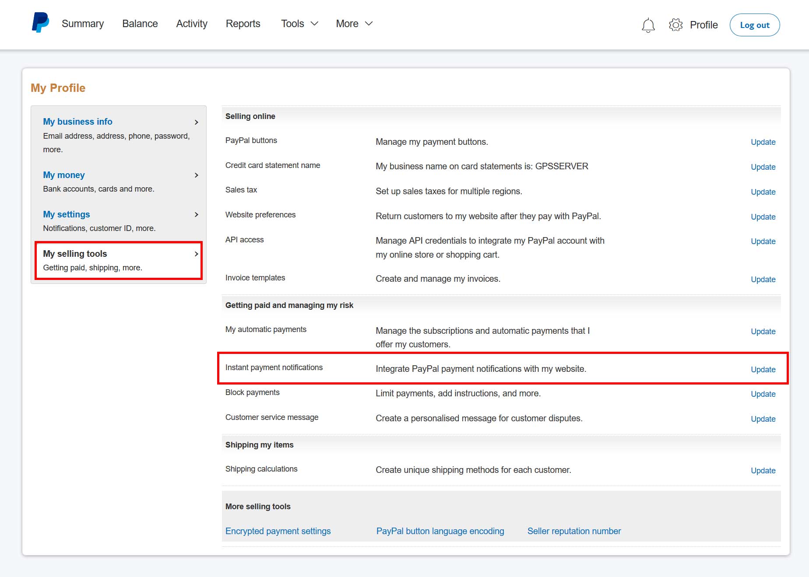809x577 pixels.
Task: Expand the Tools dropdown menu
Action: pyautogui.click(x=299, y=24)
